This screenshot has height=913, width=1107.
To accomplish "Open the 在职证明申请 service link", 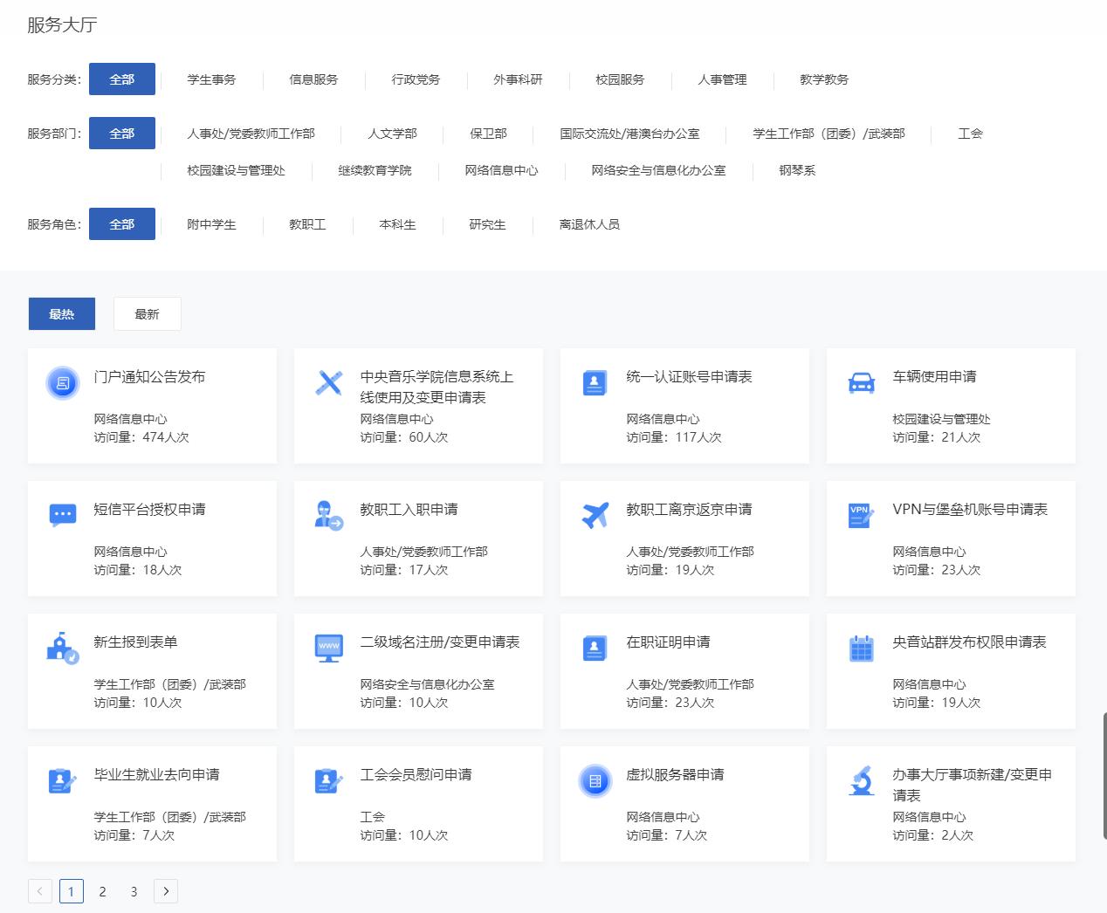I will coord(668,642).
